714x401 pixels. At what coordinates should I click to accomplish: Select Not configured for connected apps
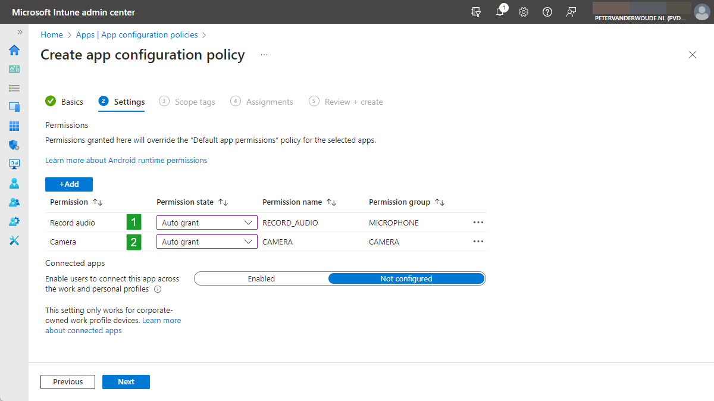tap(406, 278)
